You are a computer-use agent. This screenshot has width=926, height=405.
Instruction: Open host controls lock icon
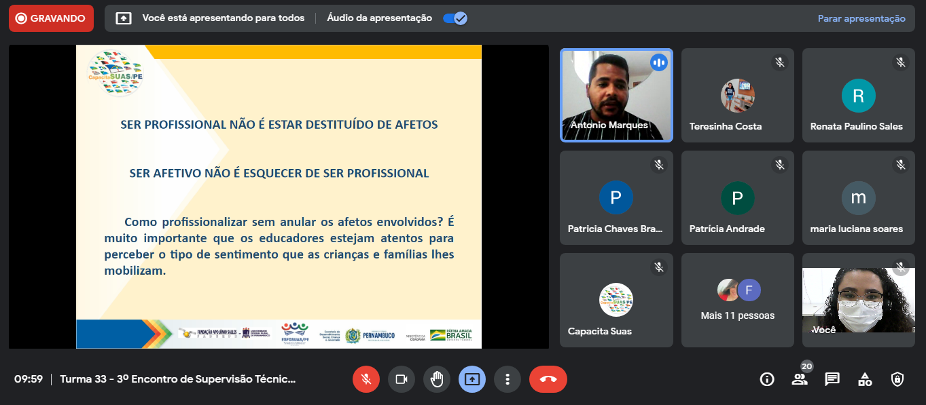[x=897, y=379]
